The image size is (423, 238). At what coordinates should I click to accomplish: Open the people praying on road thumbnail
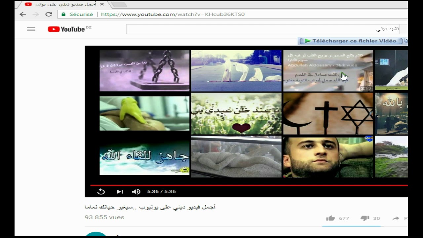coord(236,71)
